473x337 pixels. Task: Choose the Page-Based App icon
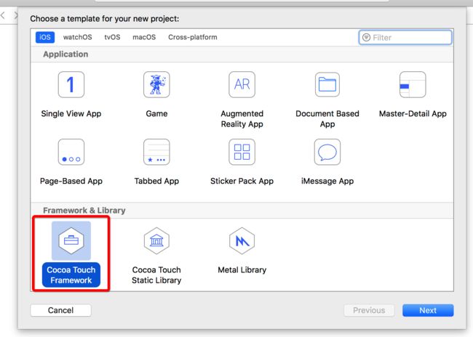pyautogui.click(x=71, y=152)
